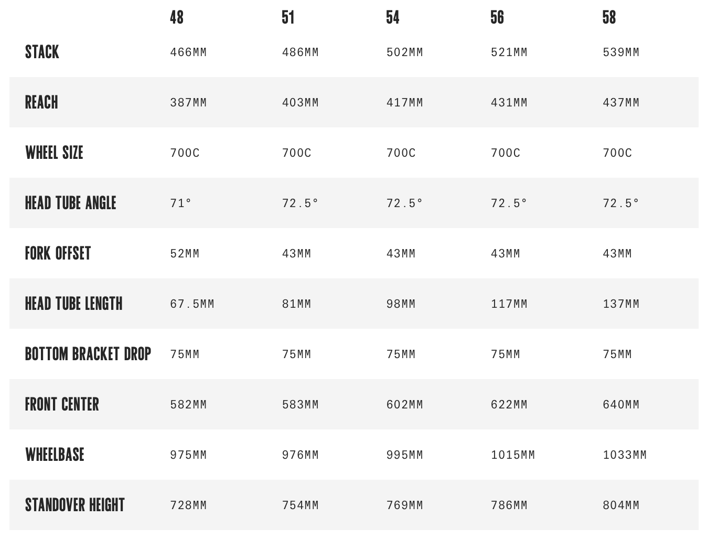The width and height of the screenshot is (707, 539).
Task: Click the BOTTOM BRACKET DROP row label
Action: [88, 354]
